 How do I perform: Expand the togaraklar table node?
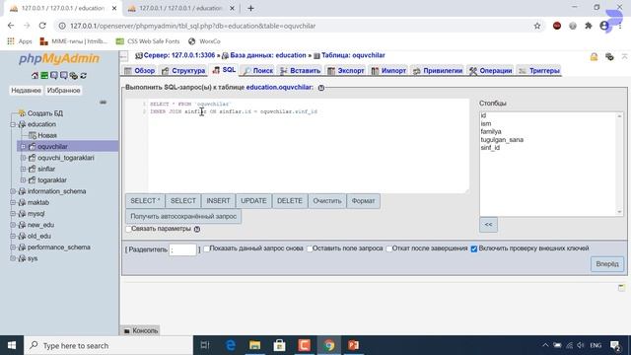24,179
